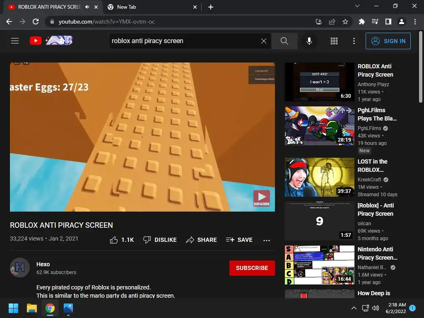424x318 pixels.
Task: Open [Roblox] - Anti Piracy Screen by oilcan
Action: click(376, 210)
